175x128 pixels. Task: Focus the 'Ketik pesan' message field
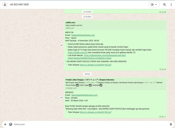click(91, 124)
